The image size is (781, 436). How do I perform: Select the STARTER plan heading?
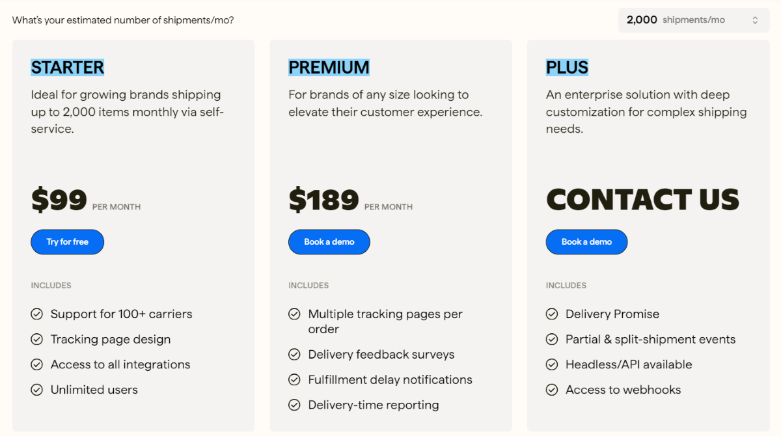coord(67,68)
